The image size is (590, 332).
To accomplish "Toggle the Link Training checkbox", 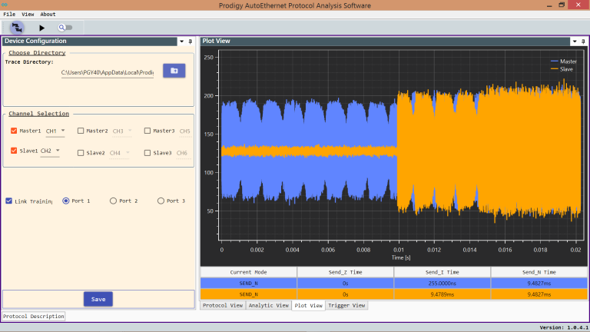I will 9,201.
